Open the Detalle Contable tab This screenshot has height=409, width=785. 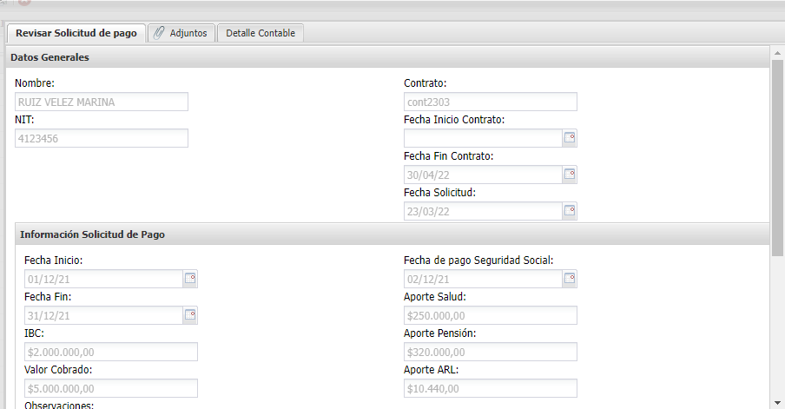click(260, 33)
